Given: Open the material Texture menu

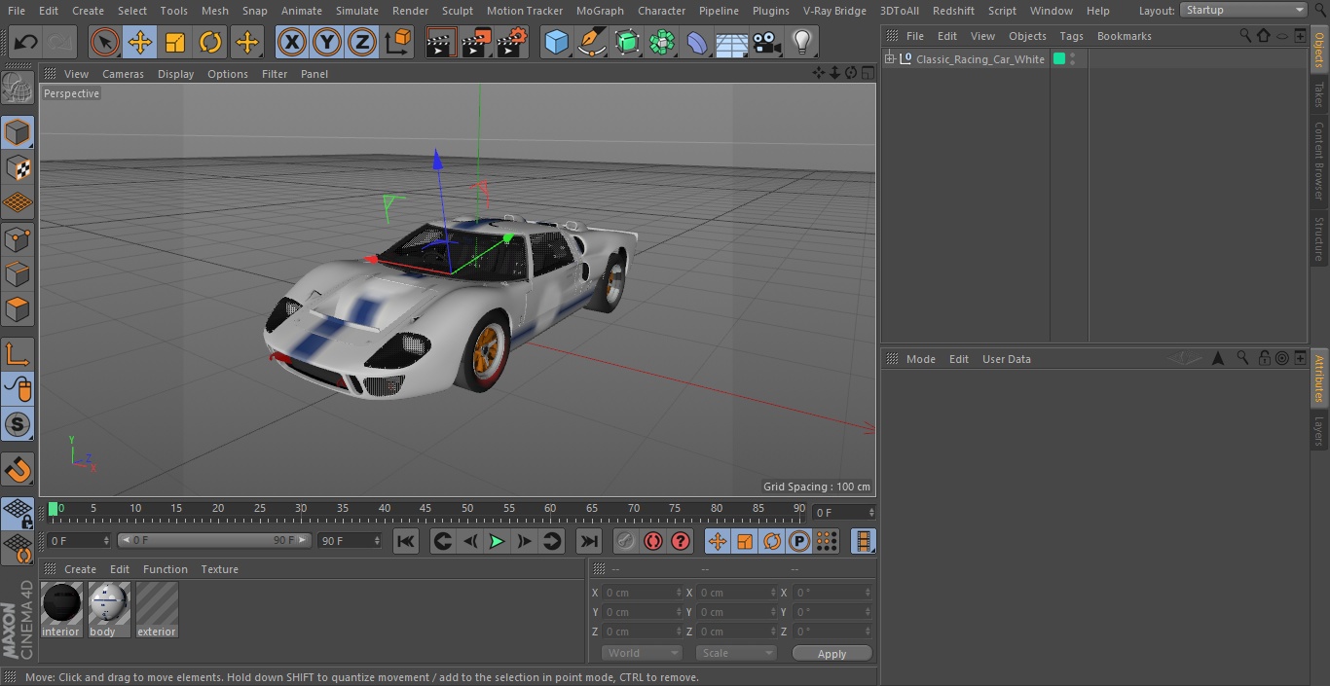Looking at the screenshot, I should [x=219, y=569].
